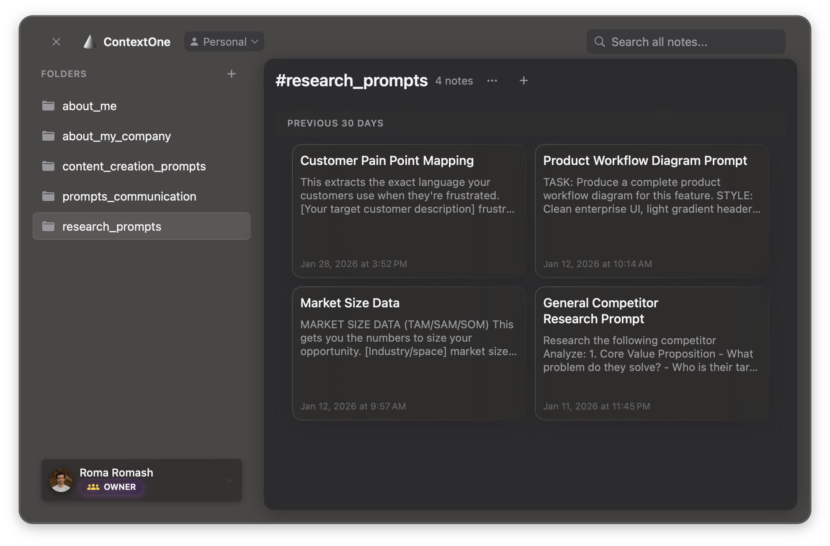Switch to the about_my_company folder
The width and height of the screenshot is (830, 546).
pyautogui.click(x=116, y=136)
